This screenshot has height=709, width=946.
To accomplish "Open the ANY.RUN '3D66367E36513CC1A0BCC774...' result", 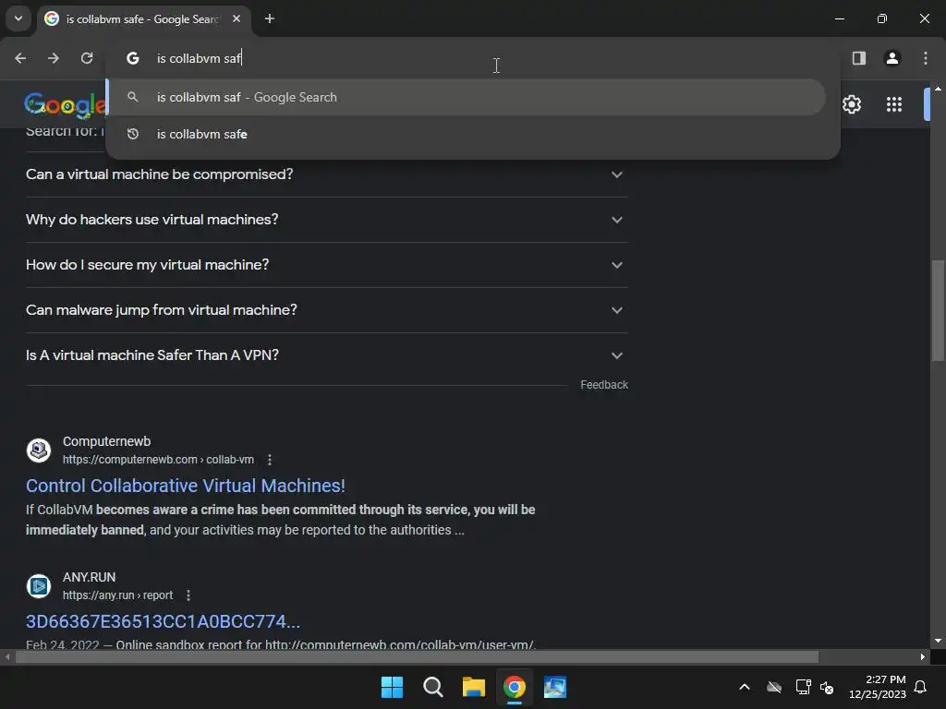I will tap(163, 621).
